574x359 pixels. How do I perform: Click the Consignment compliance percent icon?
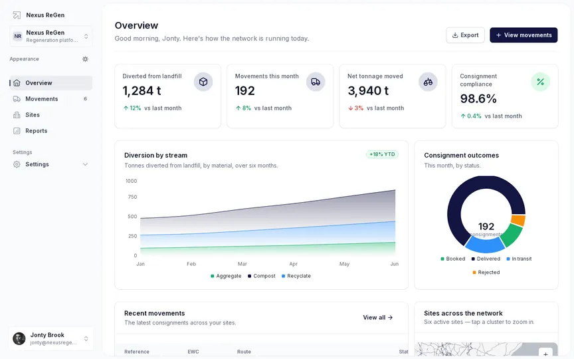click(540, 82)
